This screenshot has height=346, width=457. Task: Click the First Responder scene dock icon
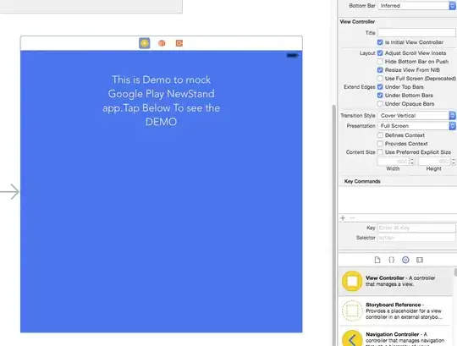[x=162, y=43]
